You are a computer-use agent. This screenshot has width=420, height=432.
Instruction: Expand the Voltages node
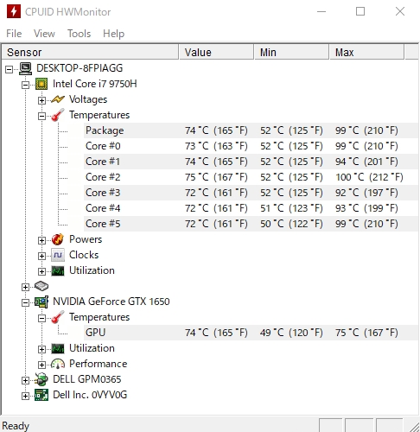[x=41, y=100]
